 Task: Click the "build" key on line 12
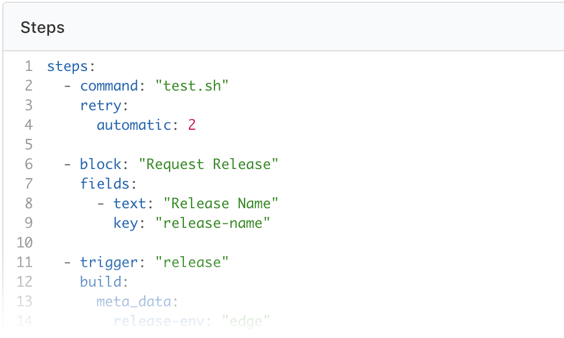click(101, 282)
